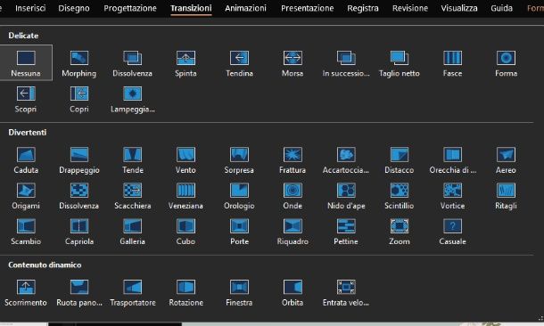Choose the Onde transition
The width and height of the screenshot is (544, 326).
293,196
